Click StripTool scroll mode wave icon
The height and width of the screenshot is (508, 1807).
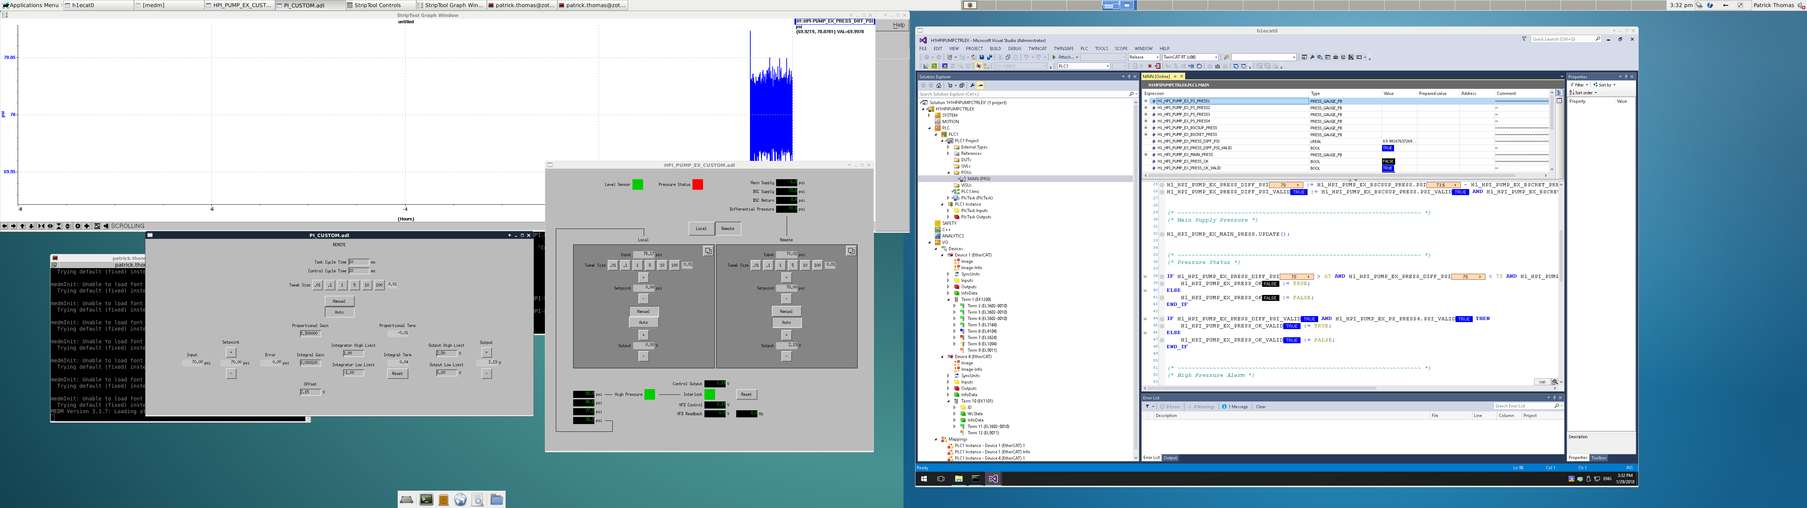pos(97,226)
